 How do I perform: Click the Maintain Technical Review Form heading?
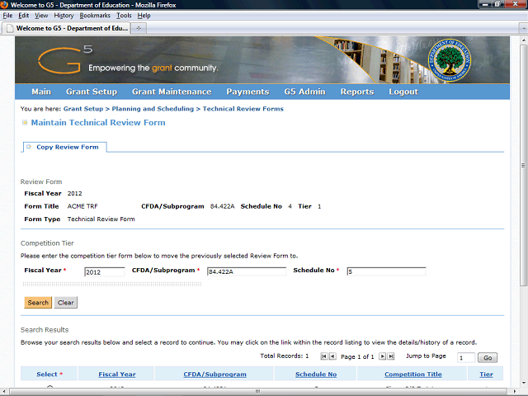click(98, 123)
